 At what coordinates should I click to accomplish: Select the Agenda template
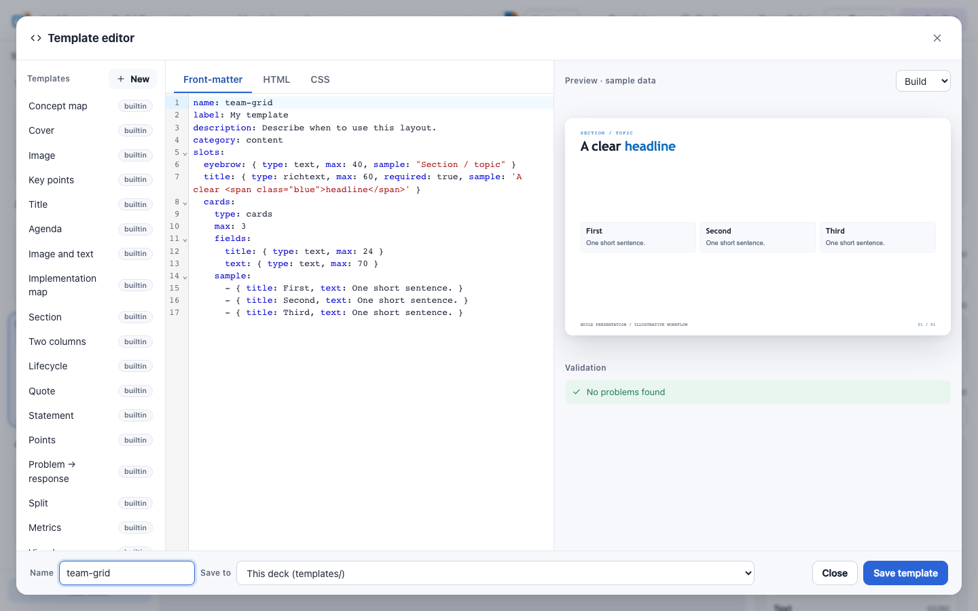click(90, 229)
